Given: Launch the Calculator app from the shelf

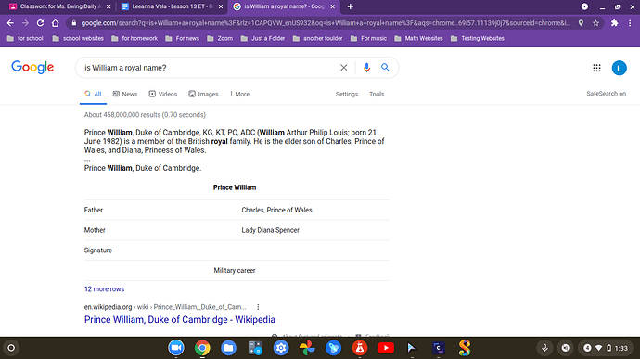Looking at the screenshot, I should [x=255, y=348].
